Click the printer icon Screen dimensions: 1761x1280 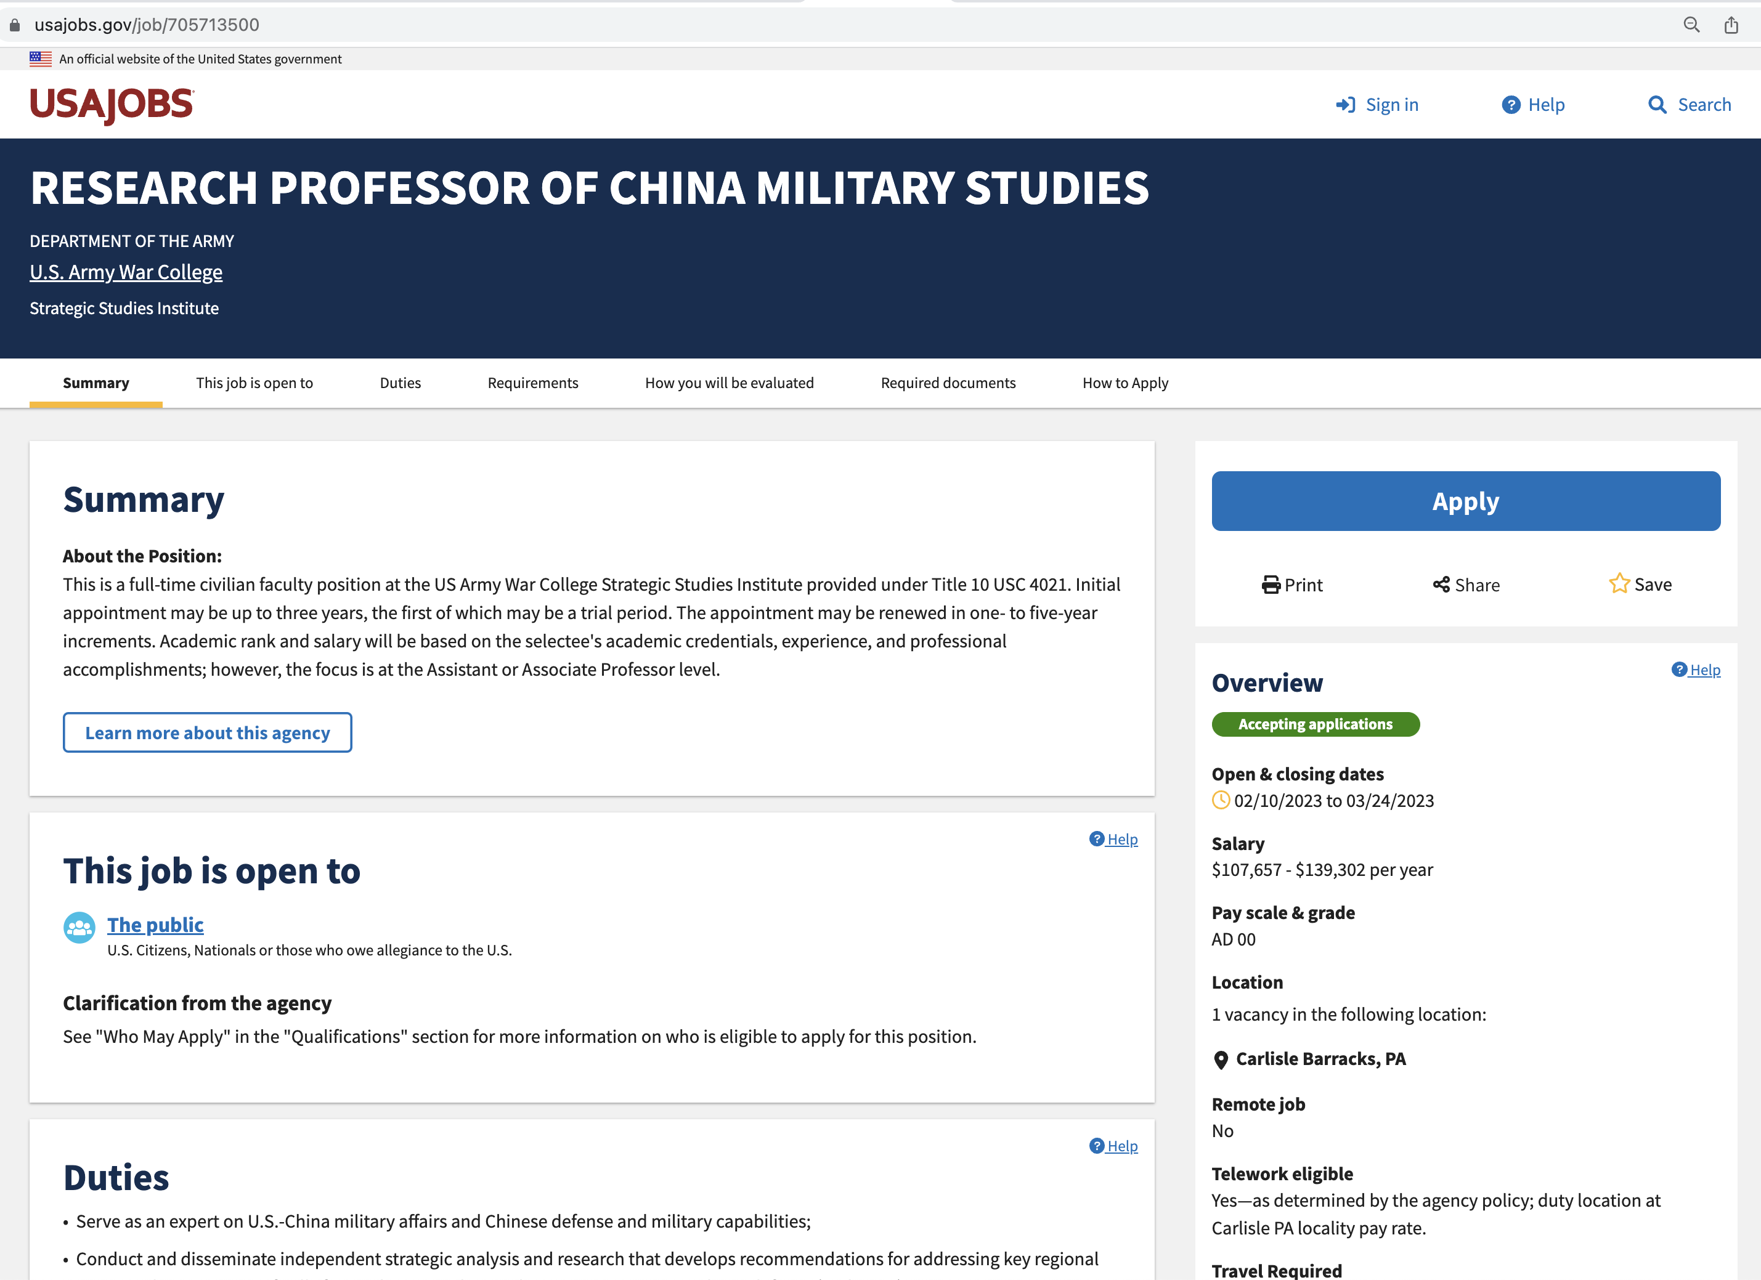[x=1271, y=585]
